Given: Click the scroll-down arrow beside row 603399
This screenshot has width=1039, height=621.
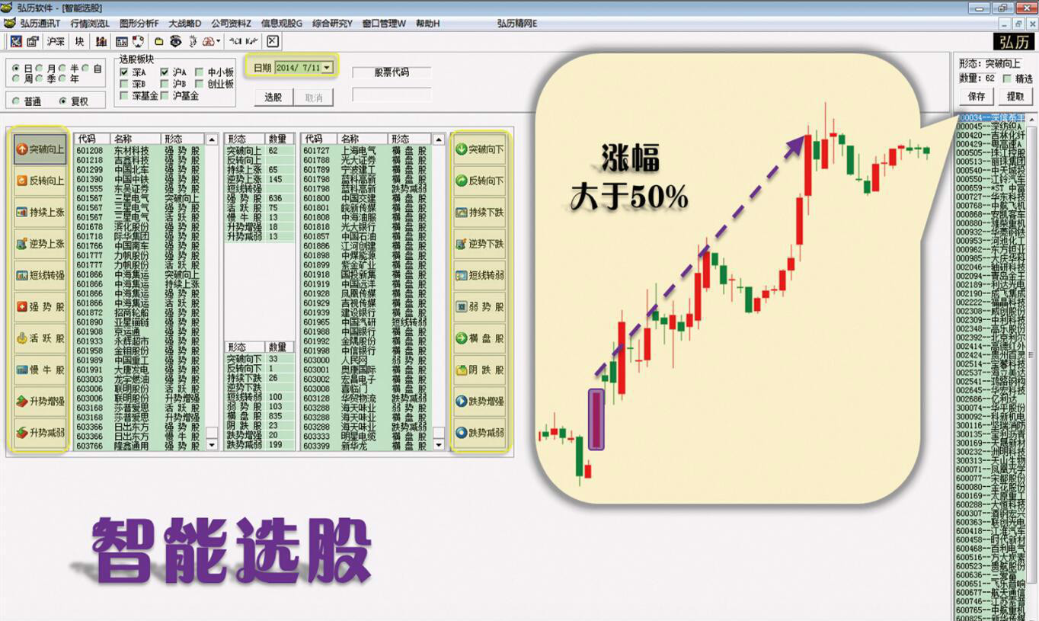Looking at the screenshot, I should pyautogui.click(x=439, y=444).
